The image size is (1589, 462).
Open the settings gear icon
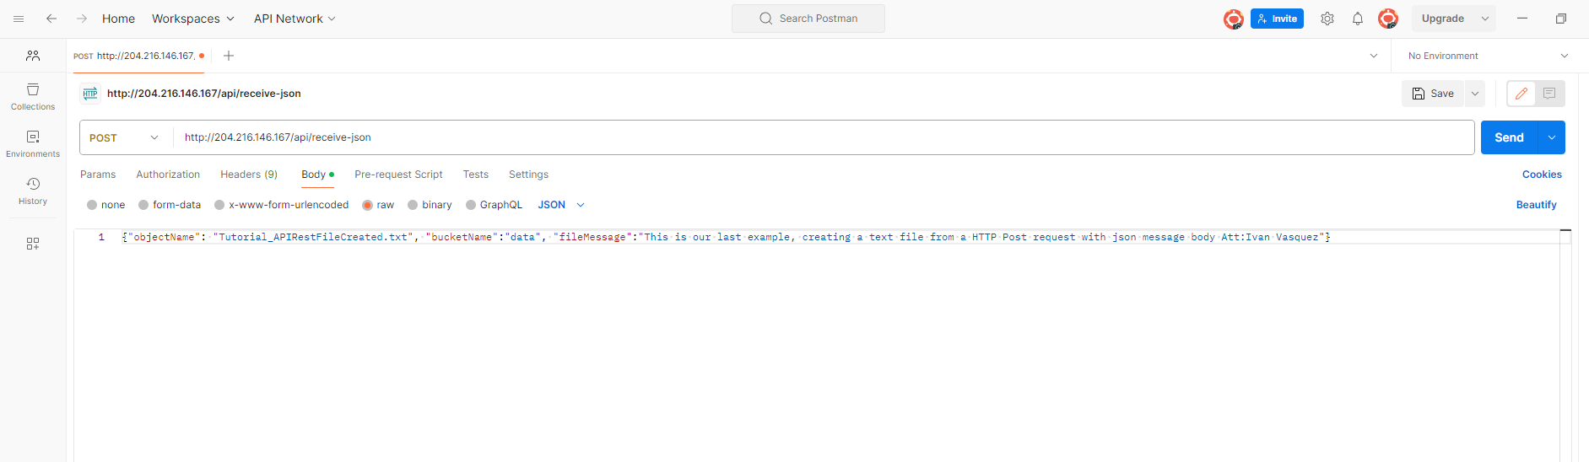1327,19
